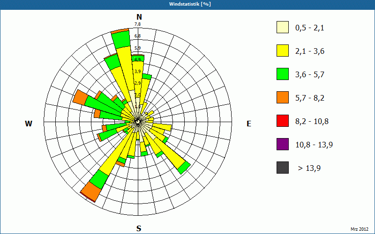Click the legend label '2,1 - 3,6'

[x=310, y=51]
